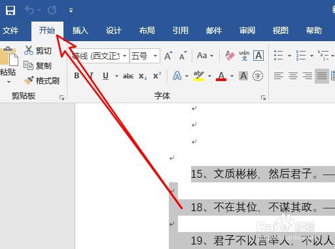Click the Enclose Characters 字 icon
The height and width of the screenshot is (249, 335).
tap(258, 76)
